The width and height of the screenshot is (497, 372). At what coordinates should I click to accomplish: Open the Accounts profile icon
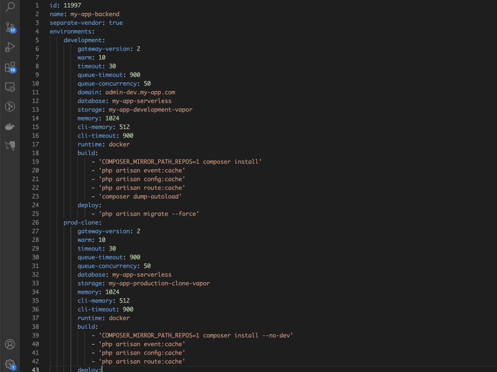(10, 344)
